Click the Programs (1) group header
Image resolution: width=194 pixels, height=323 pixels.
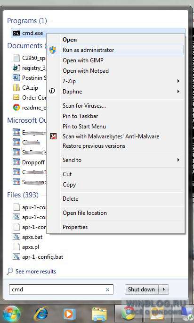click(27, 21)
